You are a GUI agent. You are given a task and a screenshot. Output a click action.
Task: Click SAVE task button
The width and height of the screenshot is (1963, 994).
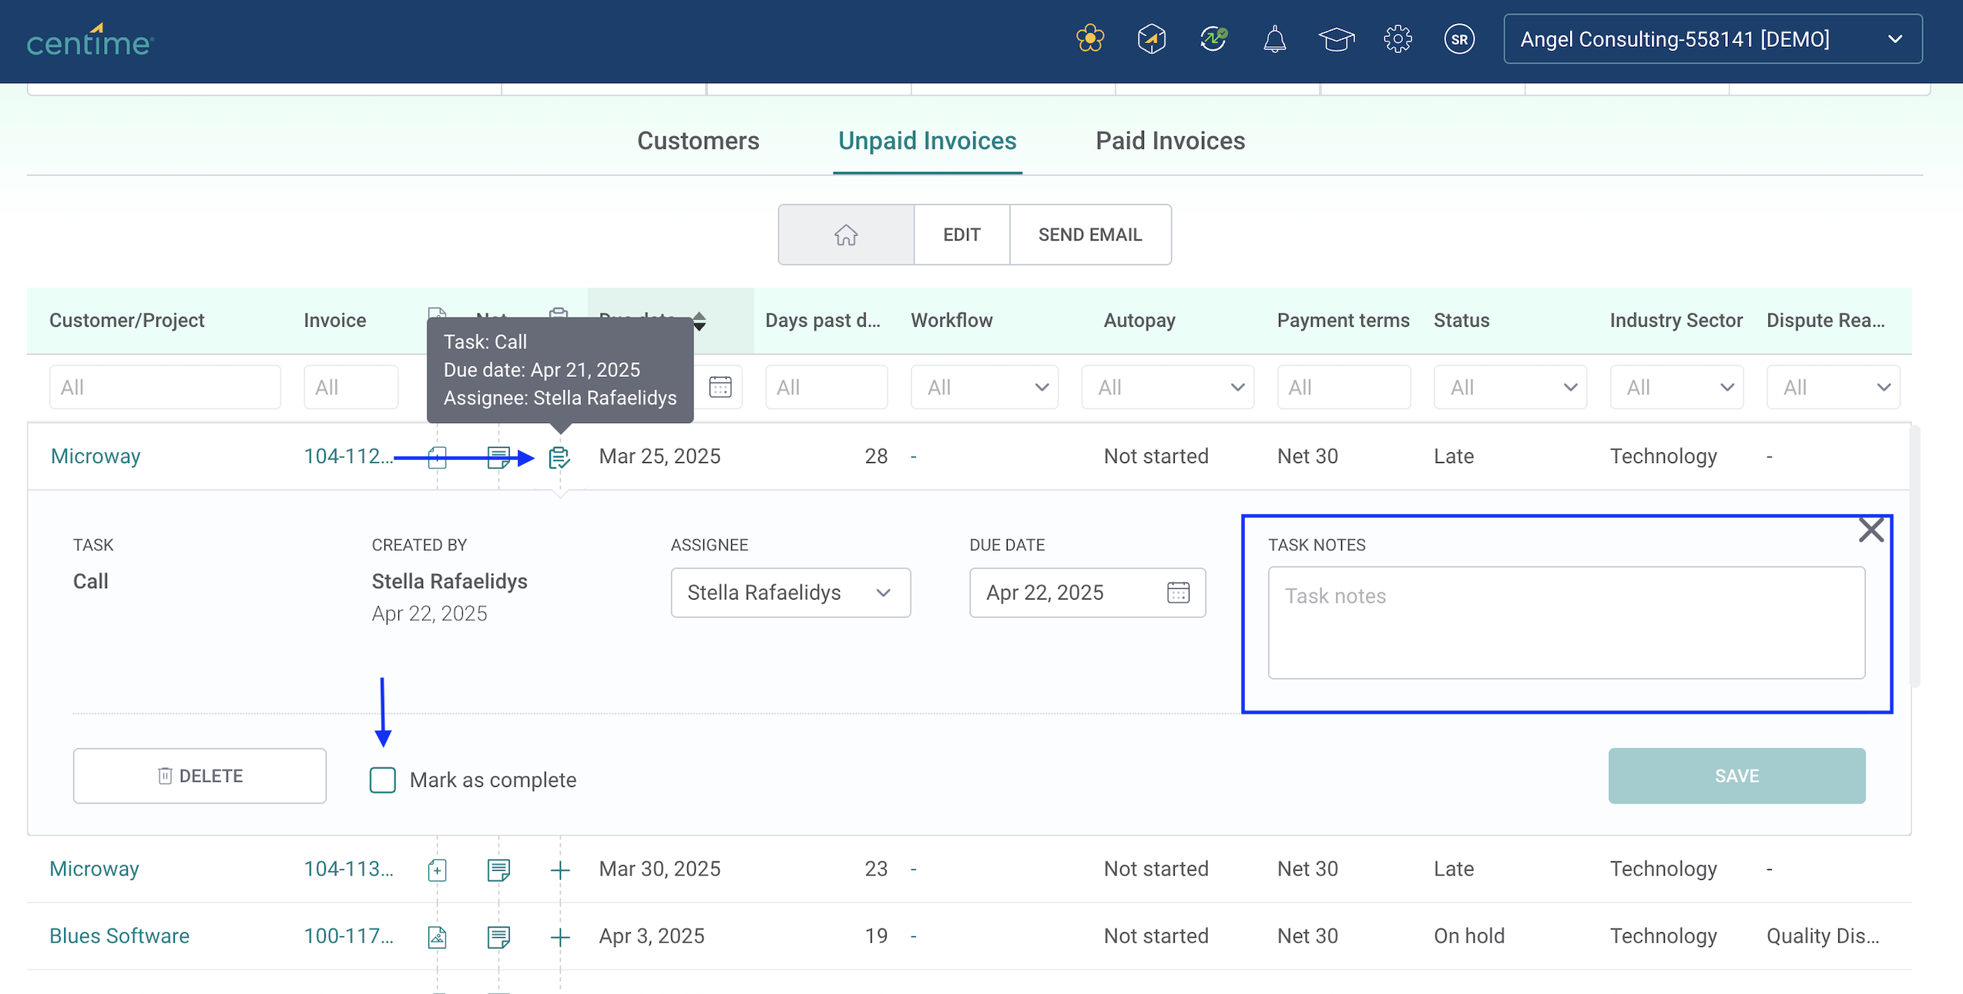click(1736, 776)
